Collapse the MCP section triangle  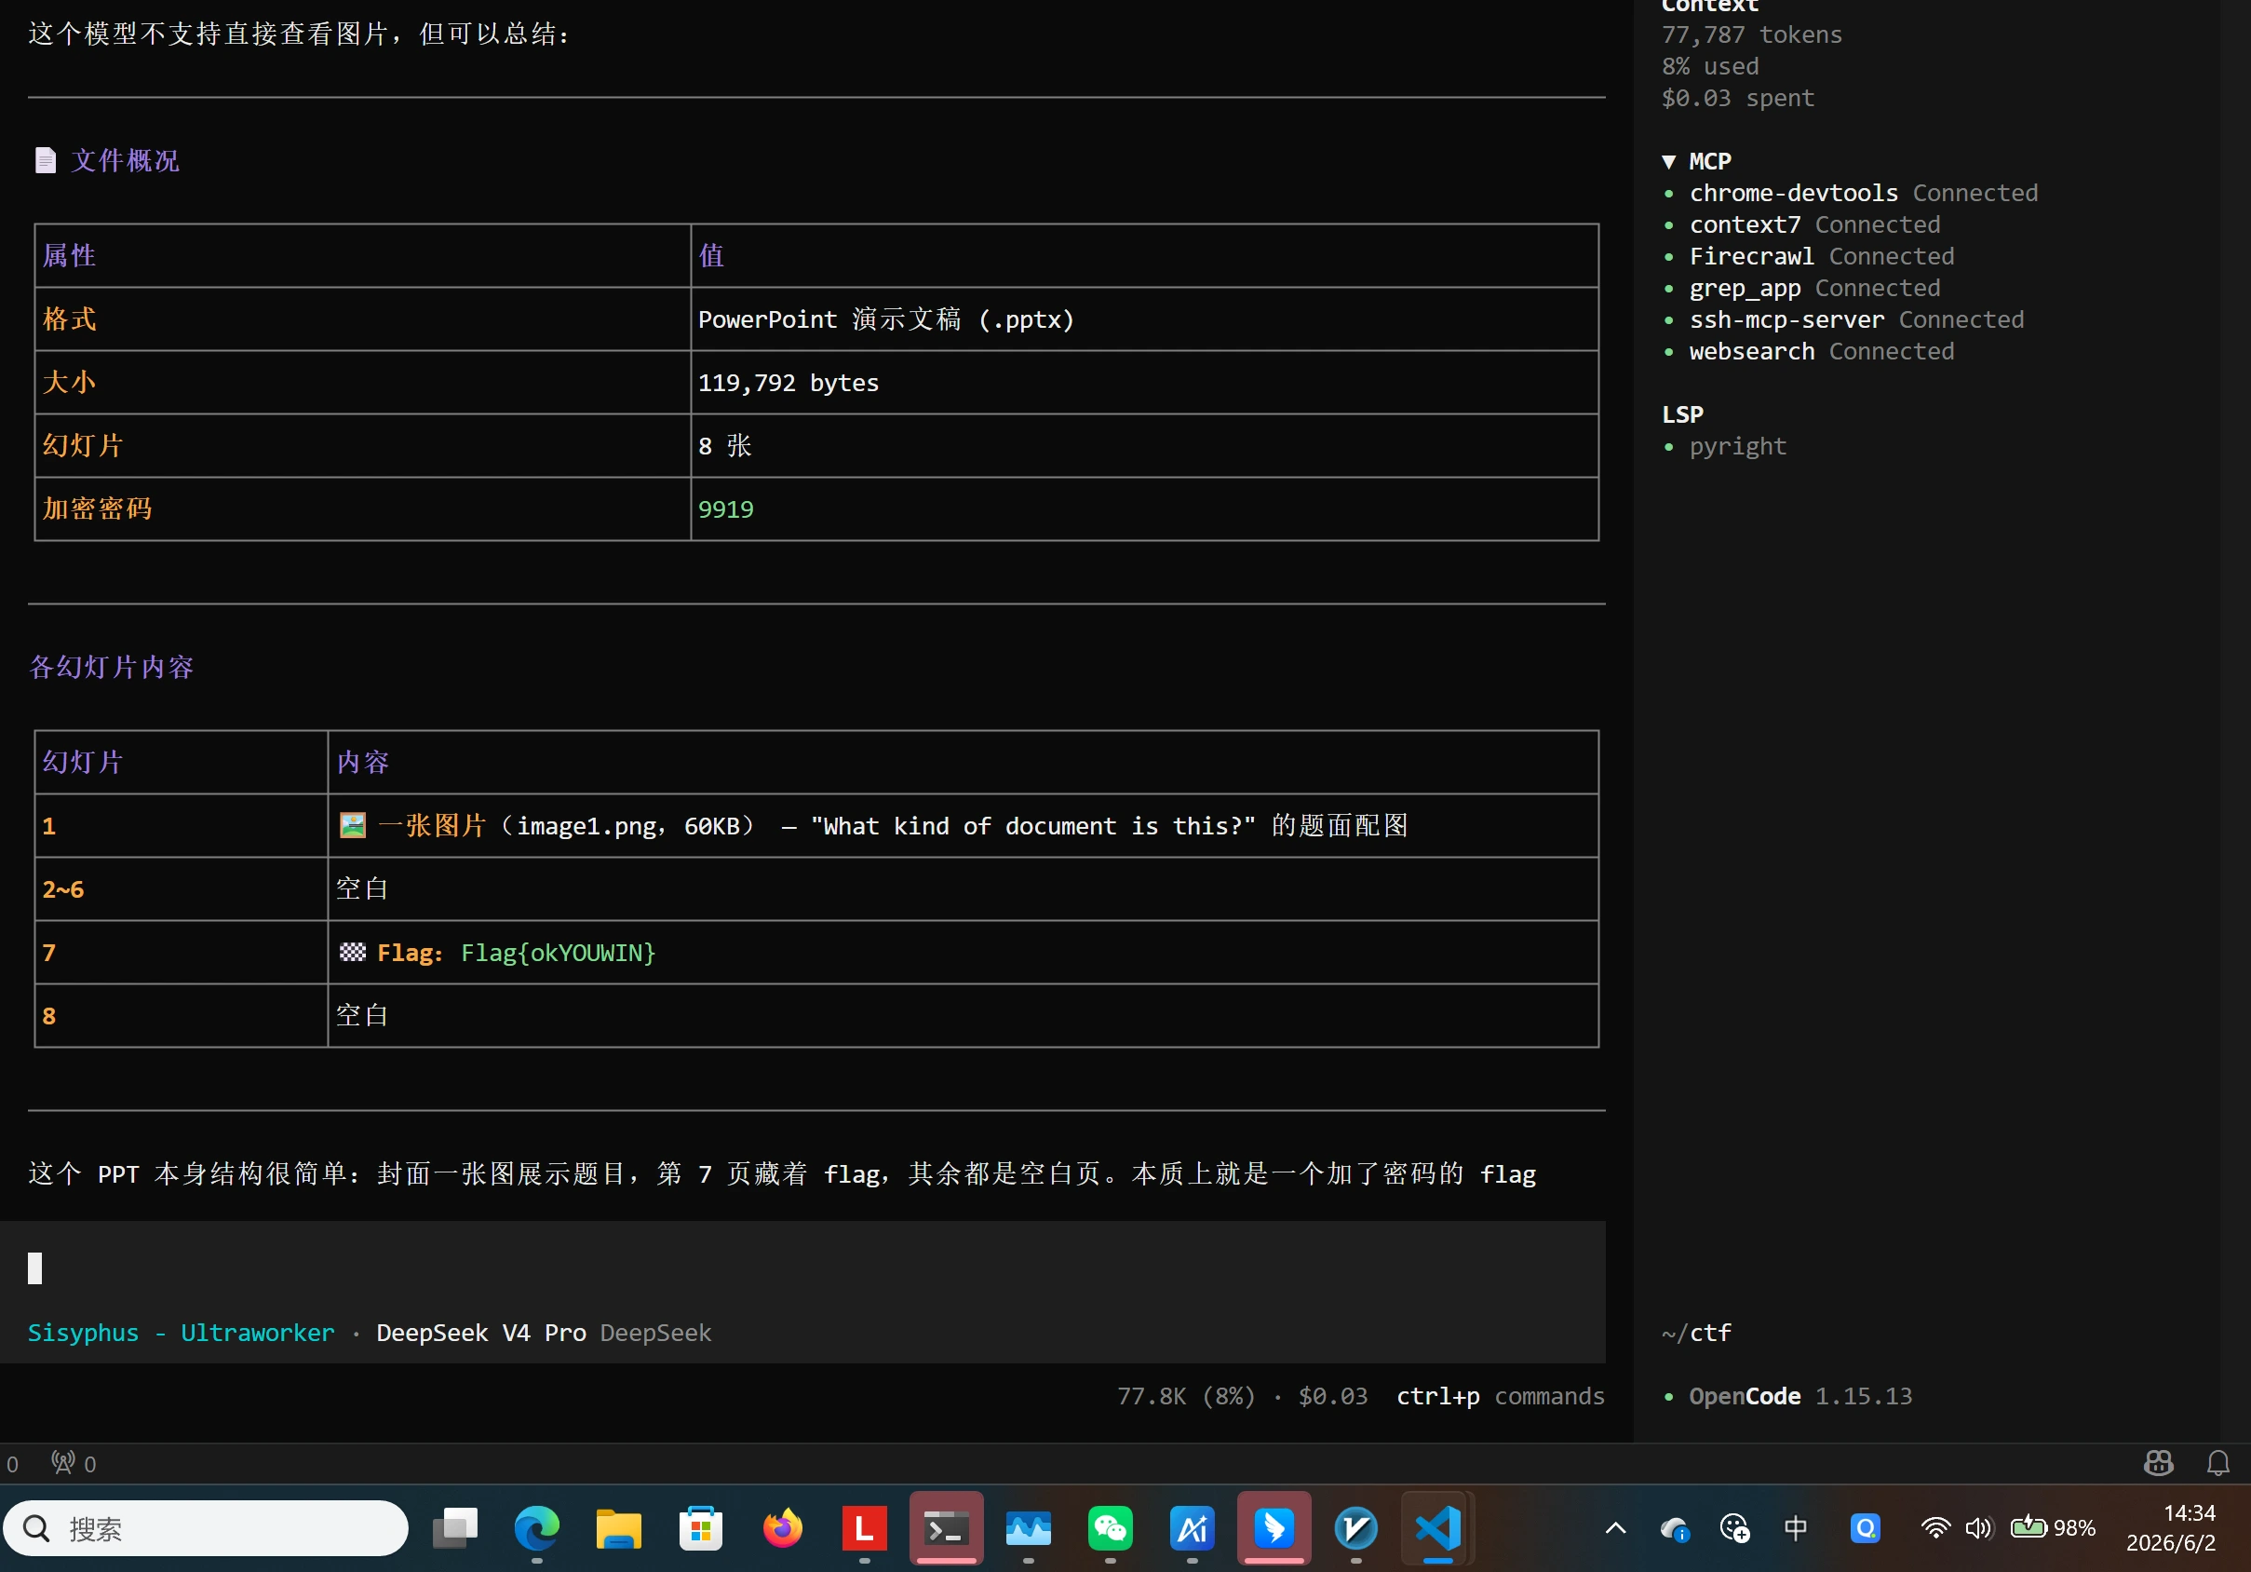[x=1668, y=162]
